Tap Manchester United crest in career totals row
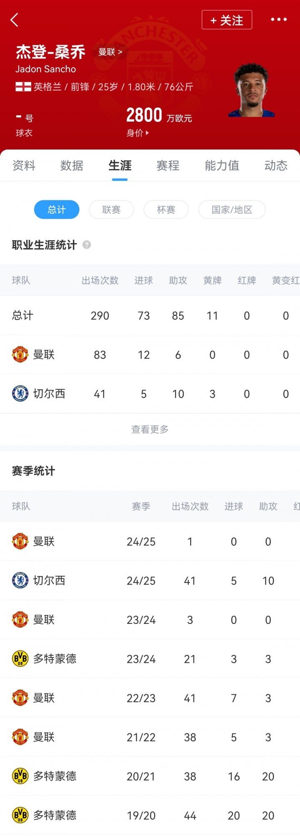This screenshot has width=300, height=836. (20, 355)
